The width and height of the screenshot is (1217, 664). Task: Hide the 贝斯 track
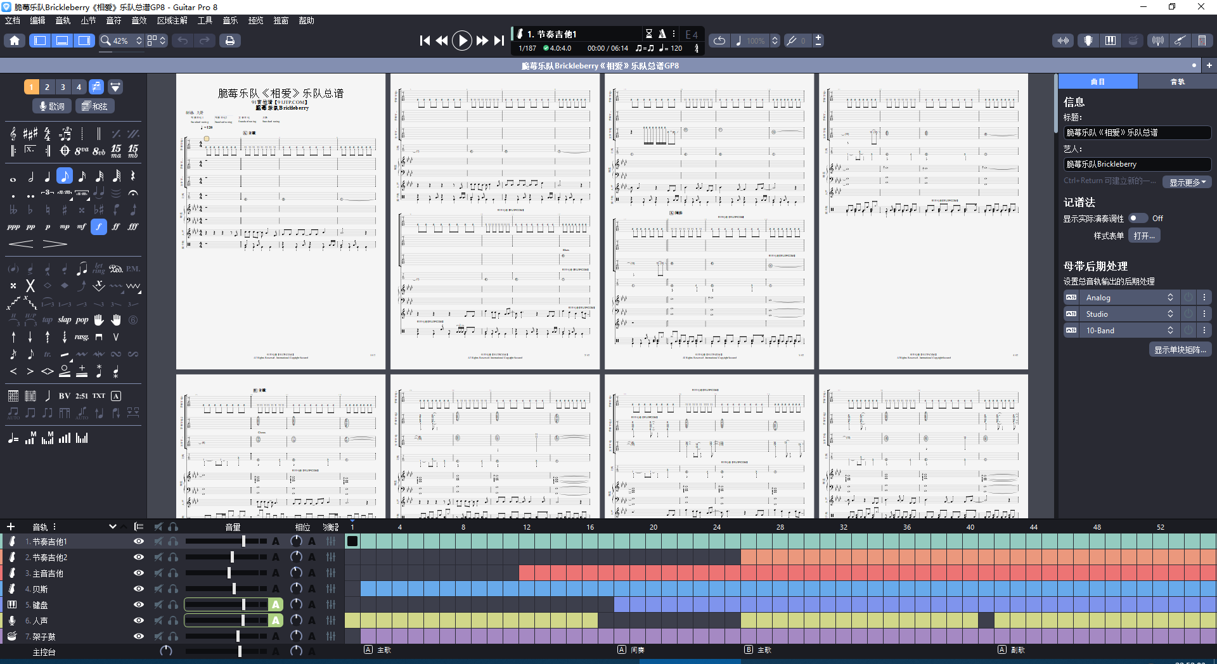click(139, 589)
